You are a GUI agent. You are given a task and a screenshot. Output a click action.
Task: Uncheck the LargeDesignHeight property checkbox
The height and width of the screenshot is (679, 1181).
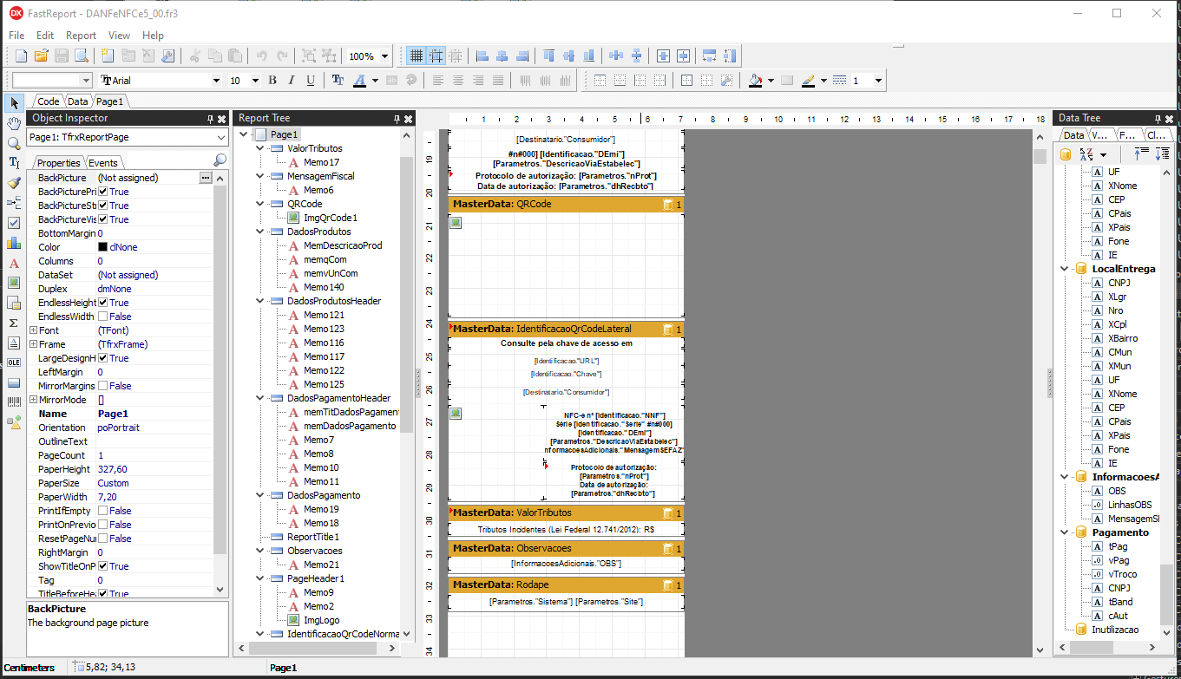click(x=103, y=358)
